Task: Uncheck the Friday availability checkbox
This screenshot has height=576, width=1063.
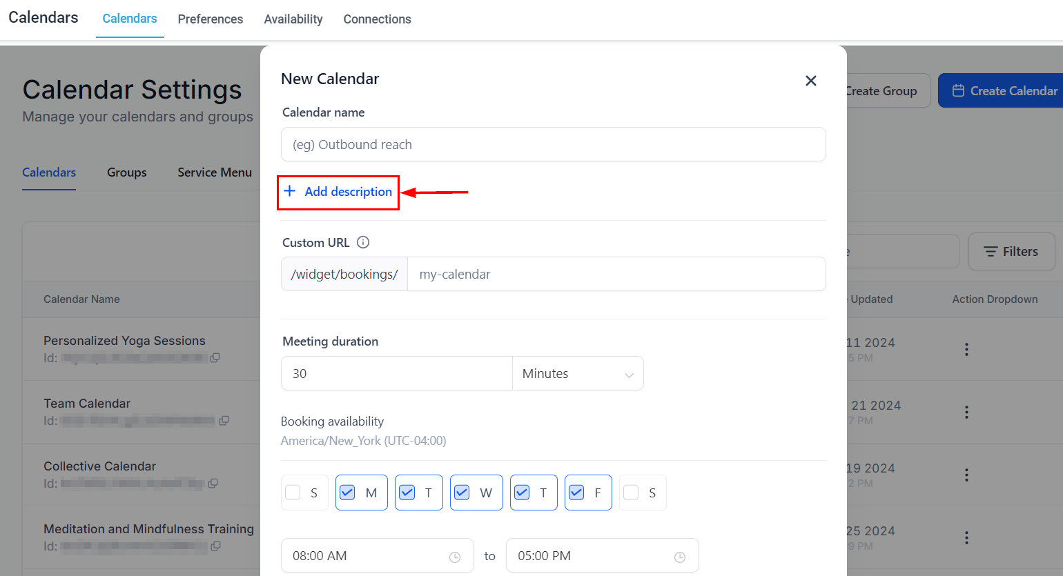Action: click(576, 493)
